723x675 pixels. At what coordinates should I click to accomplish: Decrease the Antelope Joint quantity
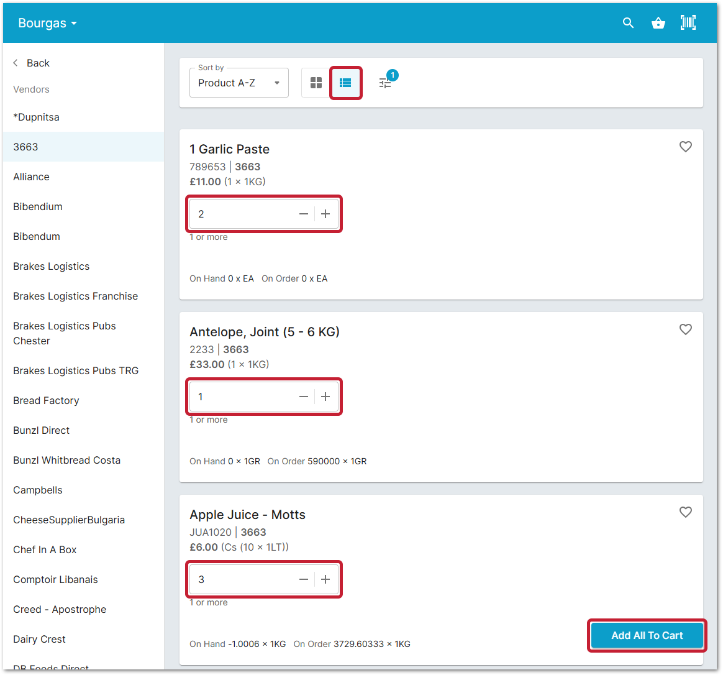click(303, 396)
